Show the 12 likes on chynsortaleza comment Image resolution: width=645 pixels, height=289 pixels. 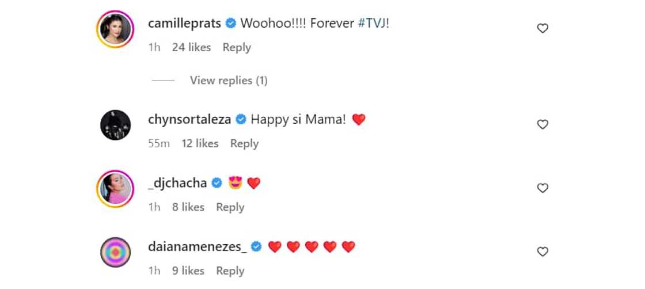[x=200, y=143]
